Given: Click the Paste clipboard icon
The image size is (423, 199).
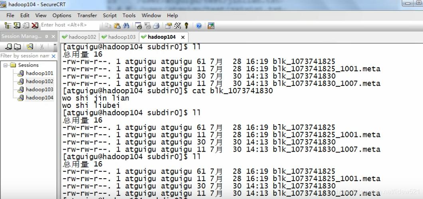Looking at the screenshot, I should [x=117, y=26].
